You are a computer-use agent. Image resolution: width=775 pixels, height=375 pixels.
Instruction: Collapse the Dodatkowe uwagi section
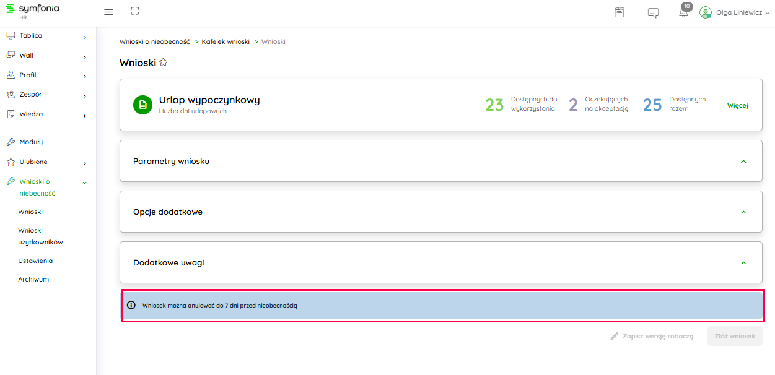(743, 263)
